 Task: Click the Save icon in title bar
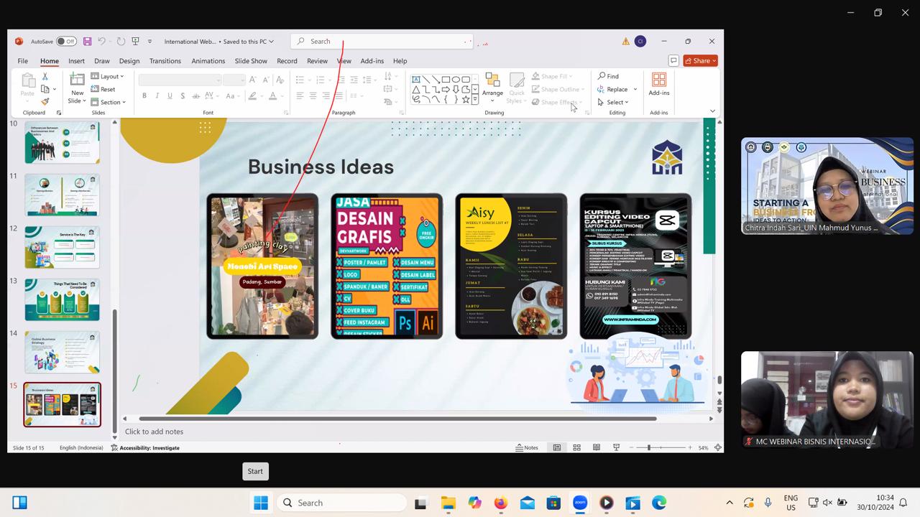point(87,42)
